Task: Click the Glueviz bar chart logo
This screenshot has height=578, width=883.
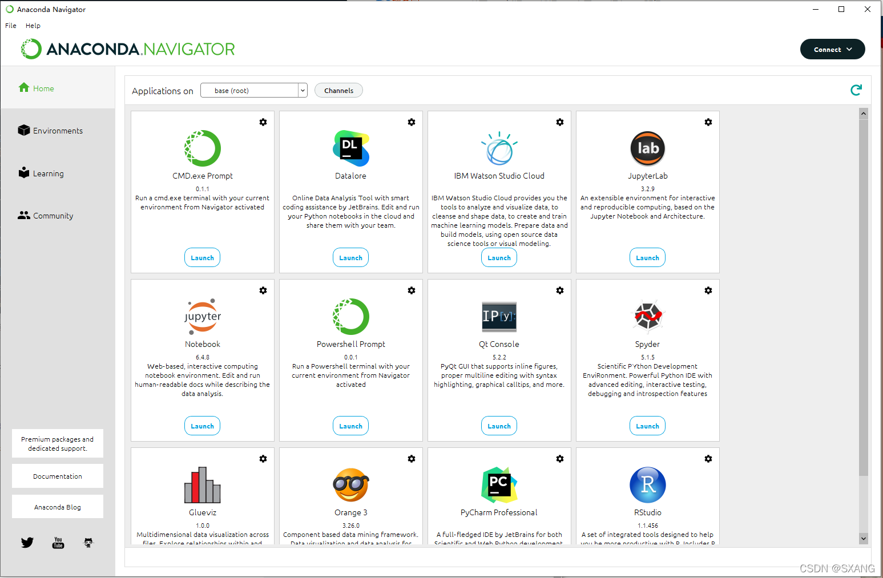Action: click(x=203, y=485)
